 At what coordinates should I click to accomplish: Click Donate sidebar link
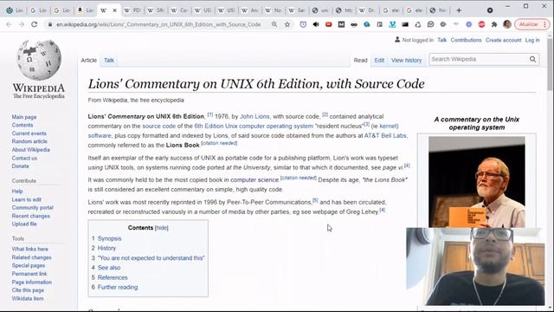(x=21, y=166)
